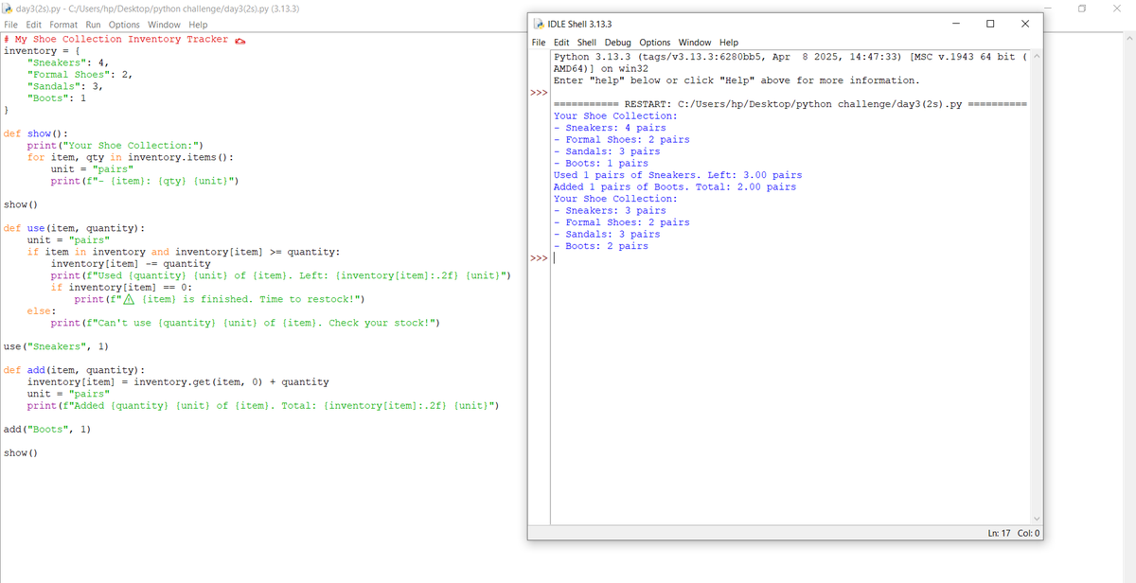
Task: Open the Options menu in the day3(2s).py editor
Action: [x=124, y=25]
